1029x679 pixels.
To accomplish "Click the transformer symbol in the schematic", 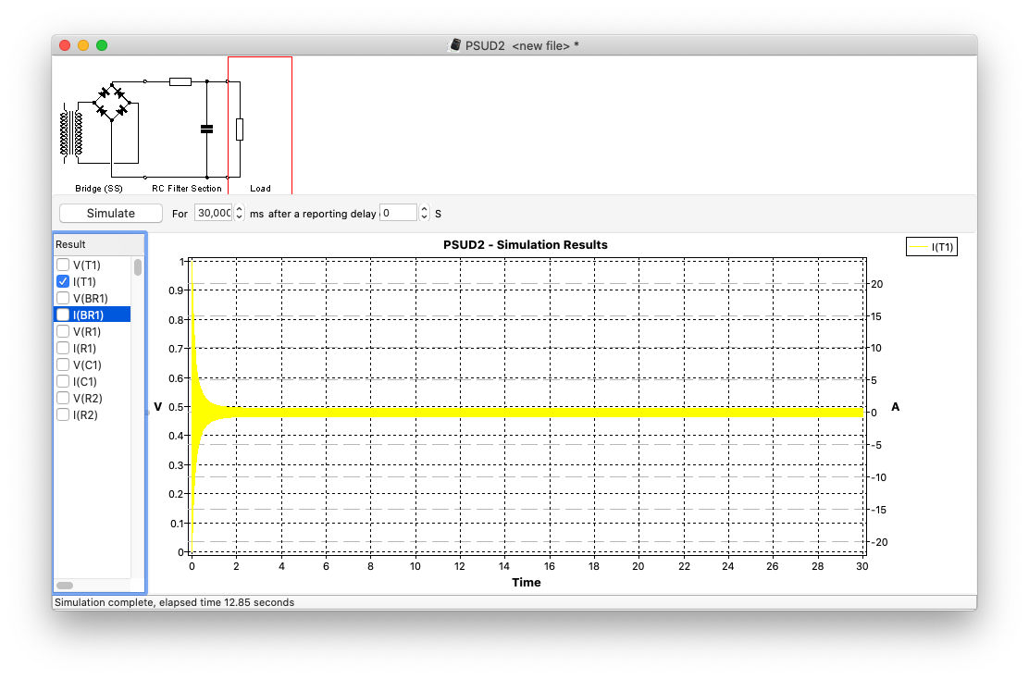I will 71,133.
